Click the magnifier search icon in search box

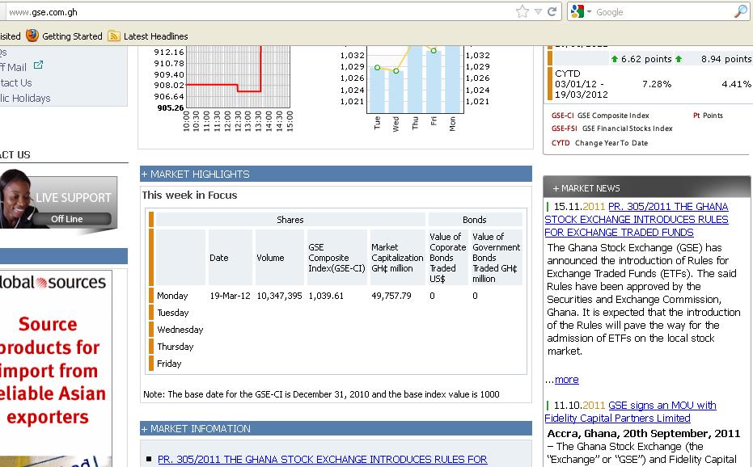tap(741, 11)
